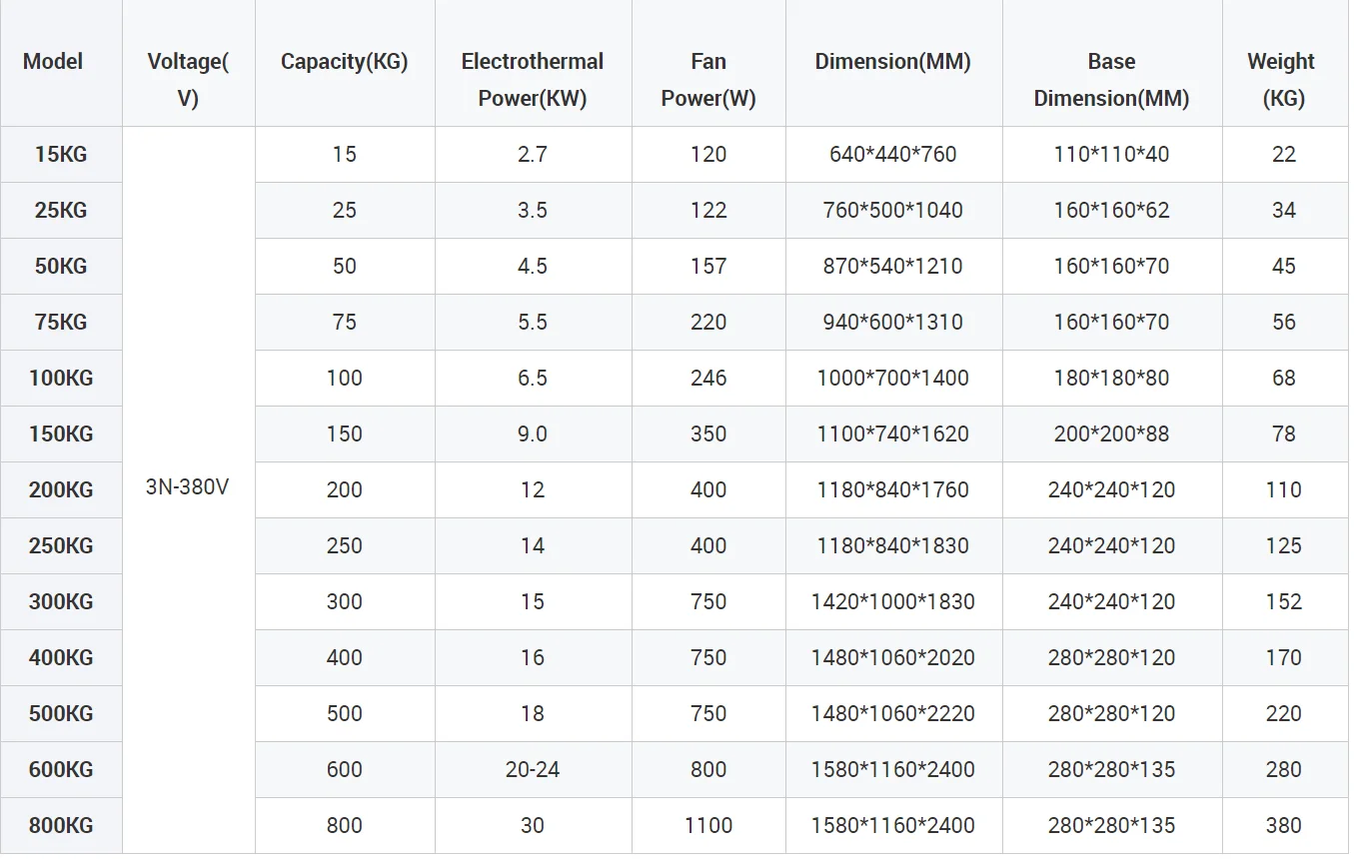1354x859 pixels.
Task: Click the Weight (KG) column header
Action: point(1282,80)
